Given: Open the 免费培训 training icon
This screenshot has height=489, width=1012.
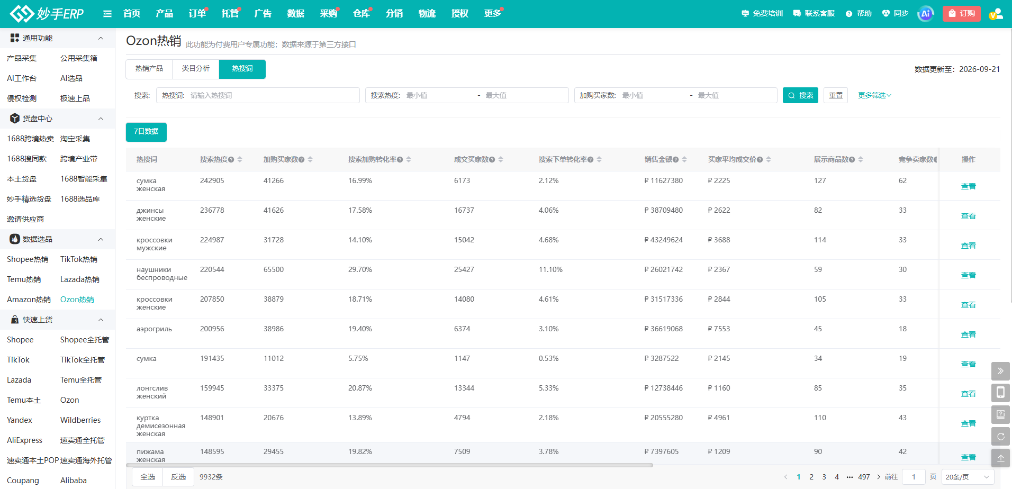Looking at the screenshot, I should click(x=745, y=14).
